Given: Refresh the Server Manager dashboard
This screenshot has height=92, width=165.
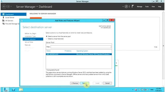Looking at the screenshot, I should [x=126, y=7].
